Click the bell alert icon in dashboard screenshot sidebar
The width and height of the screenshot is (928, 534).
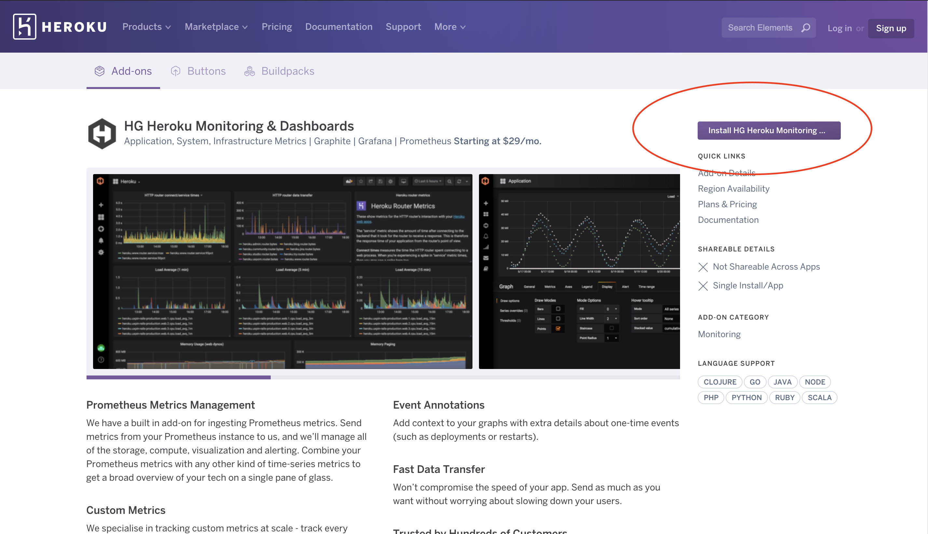point(101,241)
